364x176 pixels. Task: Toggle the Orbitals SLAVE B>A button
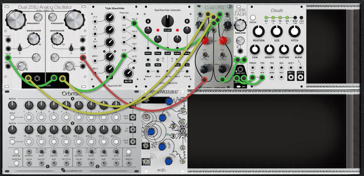[16, 163]
